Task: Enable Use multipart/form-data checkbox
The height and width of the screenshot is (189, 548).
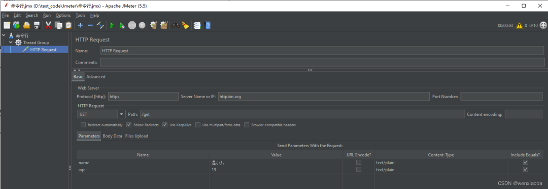Action: click(198, 125)
